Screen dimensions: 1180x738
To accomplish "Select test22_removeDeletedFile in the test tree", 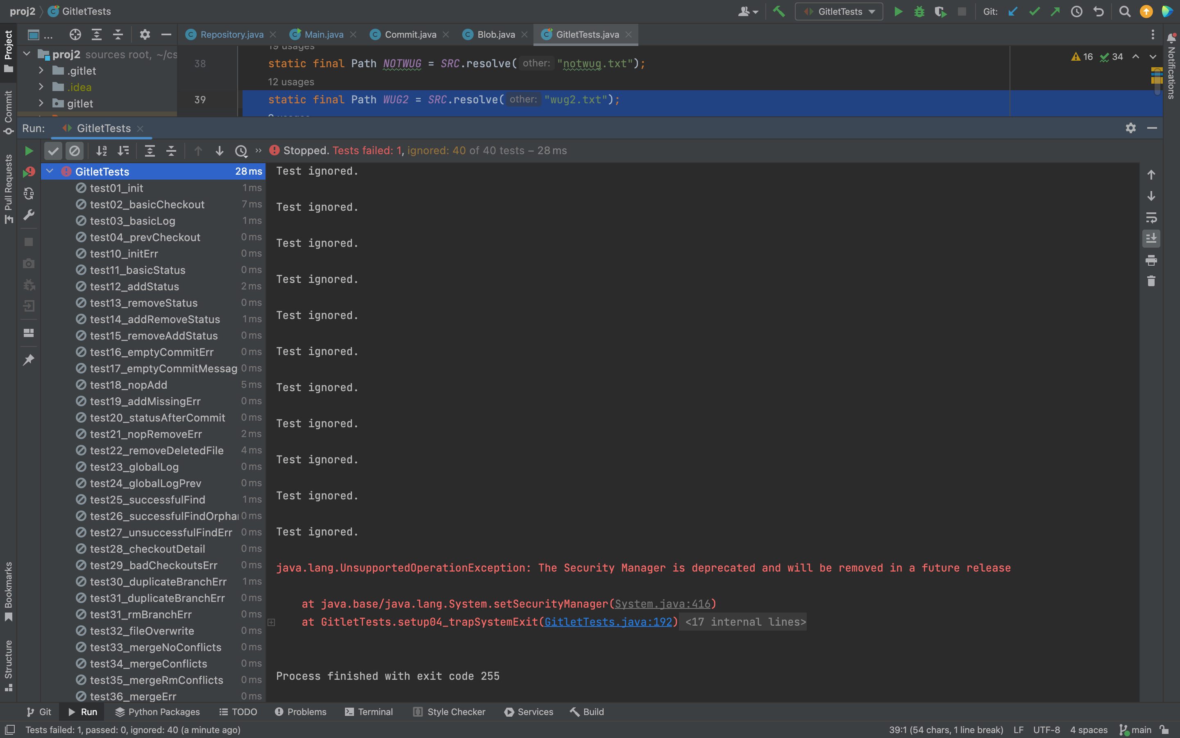I will click(x=157, y=451).
